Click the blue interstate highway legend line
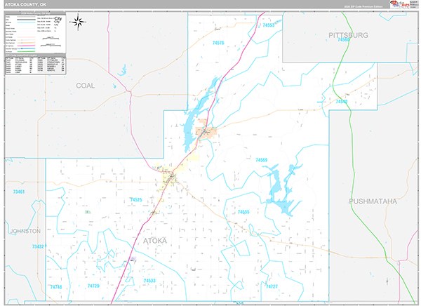 (27, 48)
